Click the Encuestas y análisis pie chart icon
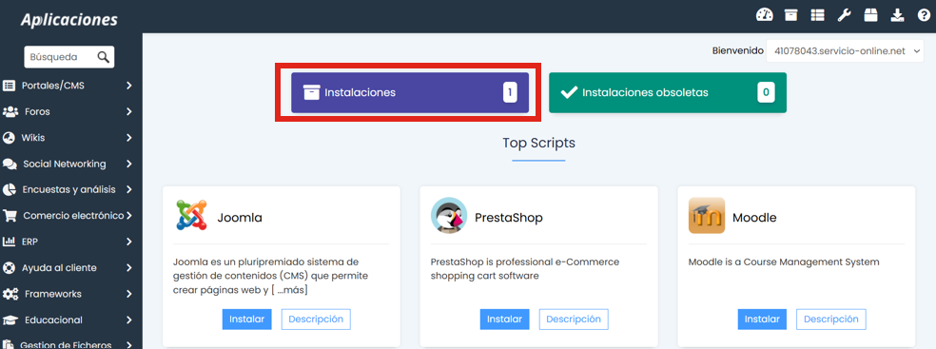The height and width of the screenshot is (349, 936). (9, 189)
